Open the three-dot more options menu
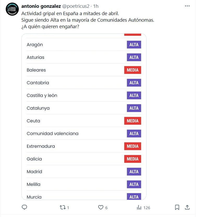Viewport: 197px width, 217px height. 187,6
